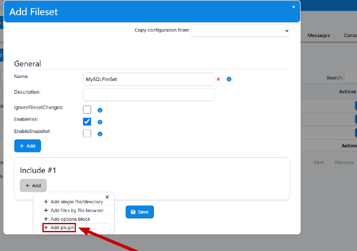357x251 pixels.
Task: Click the blue Add button under General
Action: point(28,146)
